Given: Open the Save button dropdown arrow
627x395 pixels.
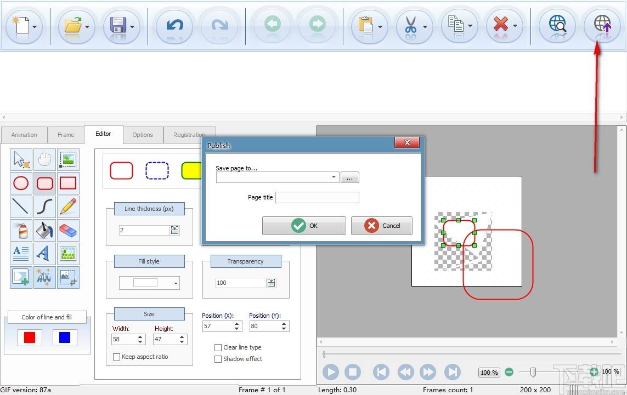Looking at the screenshot, I should [132, 27].
